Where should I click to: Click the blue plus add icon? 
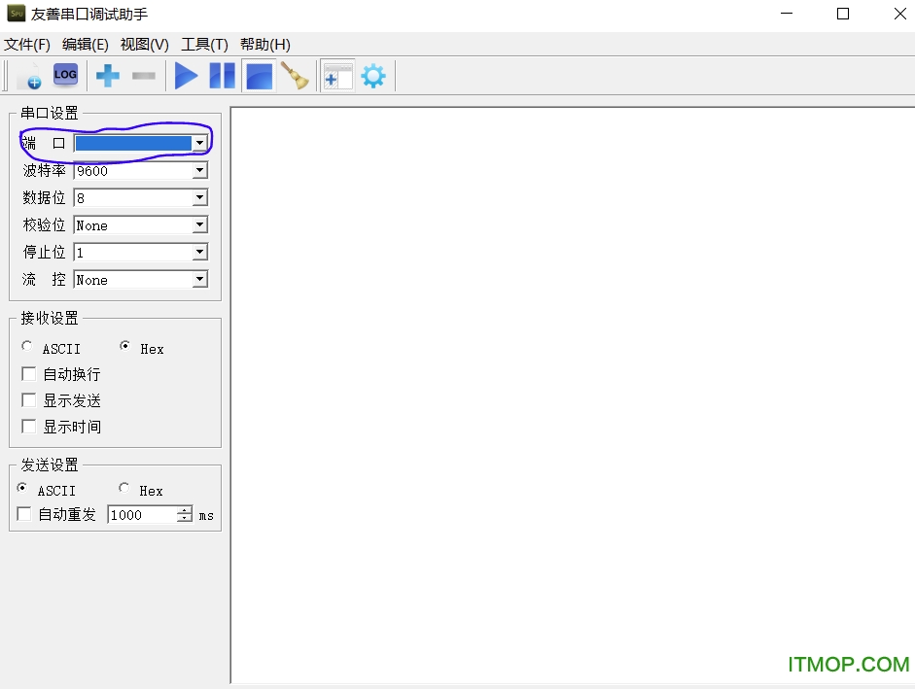(x=107, y=75)
